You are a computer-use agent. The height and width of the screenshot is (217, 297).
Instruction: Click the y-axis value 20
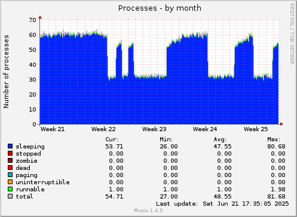click(x=33, y=95)
